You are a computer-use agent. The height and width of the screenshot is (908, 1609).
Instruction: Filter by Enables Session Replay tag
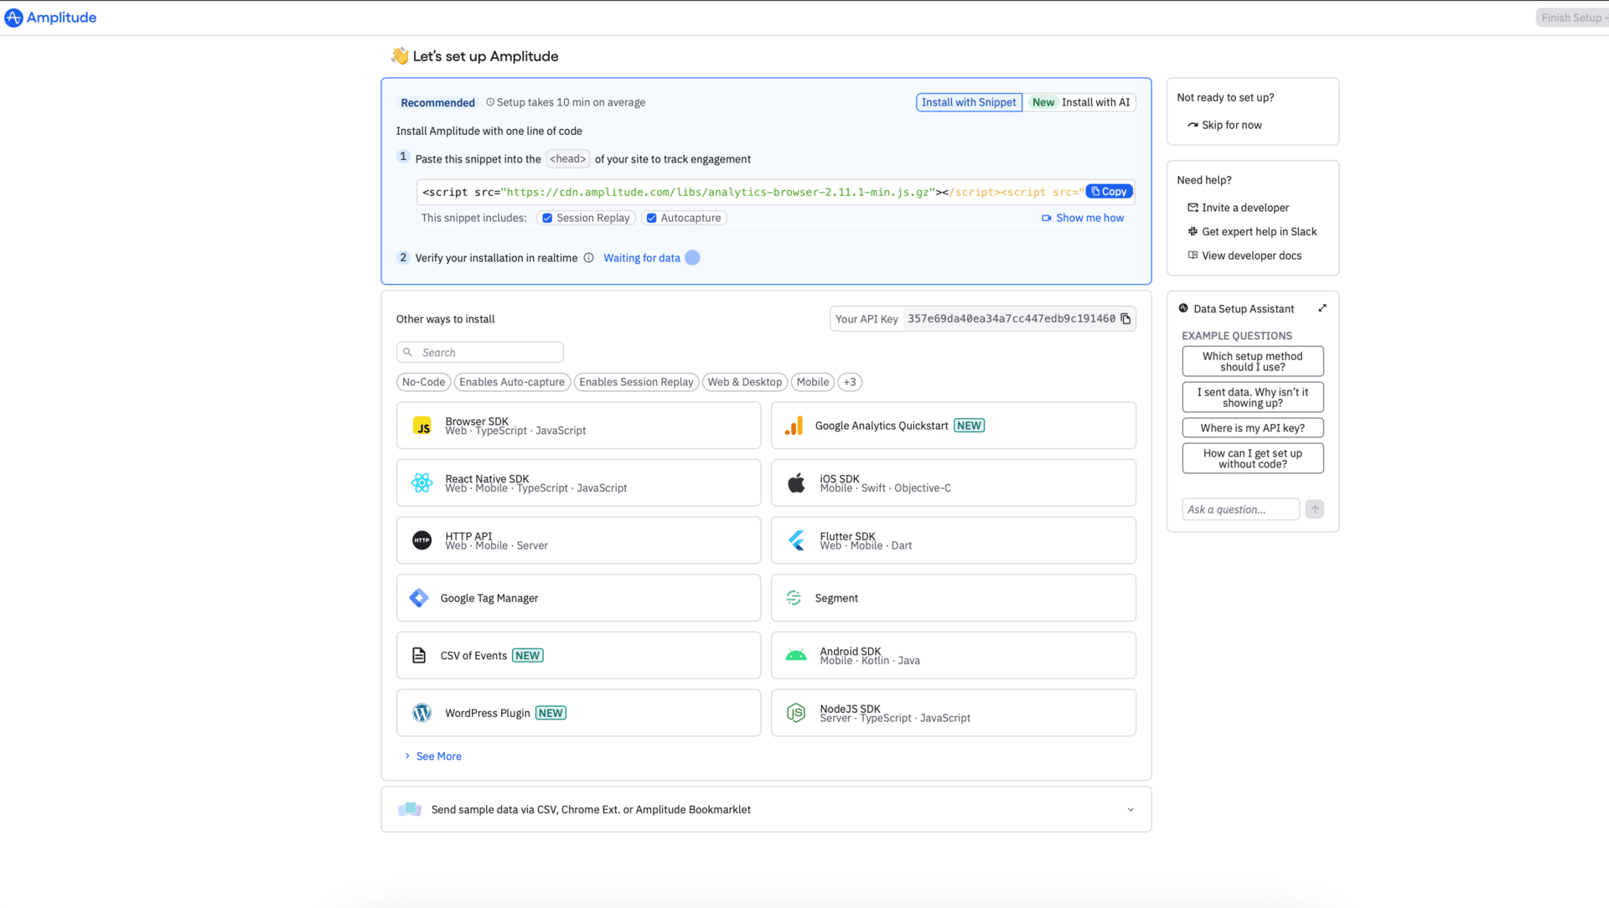click(636, 382)
